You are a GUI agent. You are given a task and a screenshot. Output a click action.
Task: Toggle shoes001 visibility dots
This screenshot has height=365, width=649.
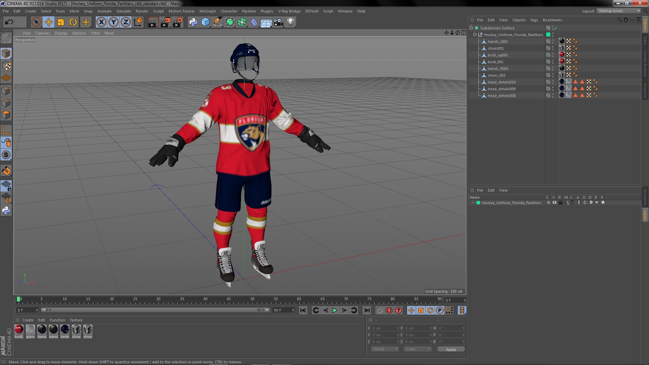click(553, 48)
